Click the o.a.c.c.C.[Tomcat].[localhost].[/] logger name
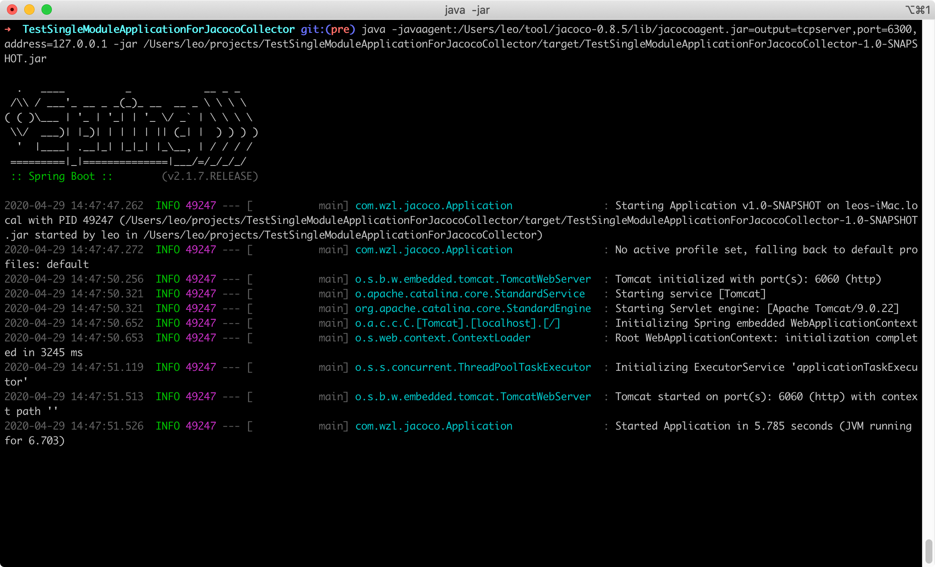The height and width of the screenshot is (567, 935). (x=458, y=323)
